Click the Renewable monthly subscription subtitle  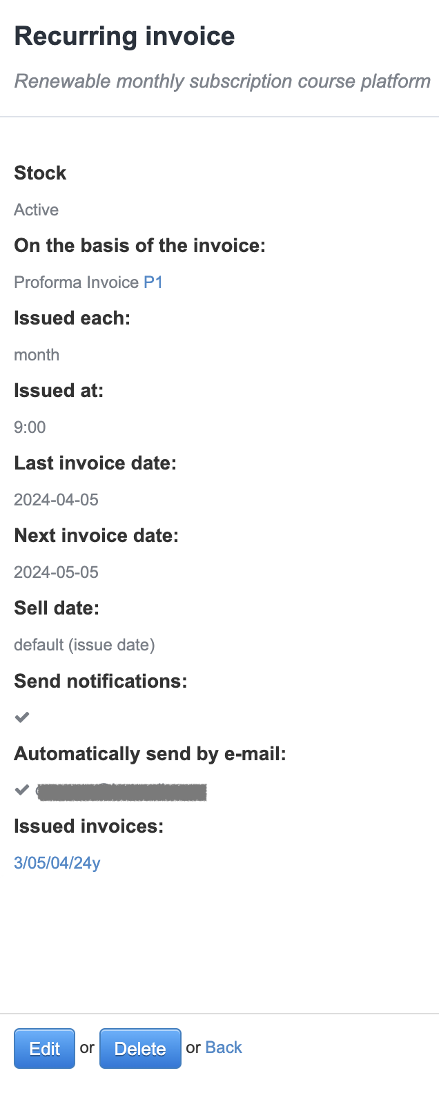tap(222, 81)
